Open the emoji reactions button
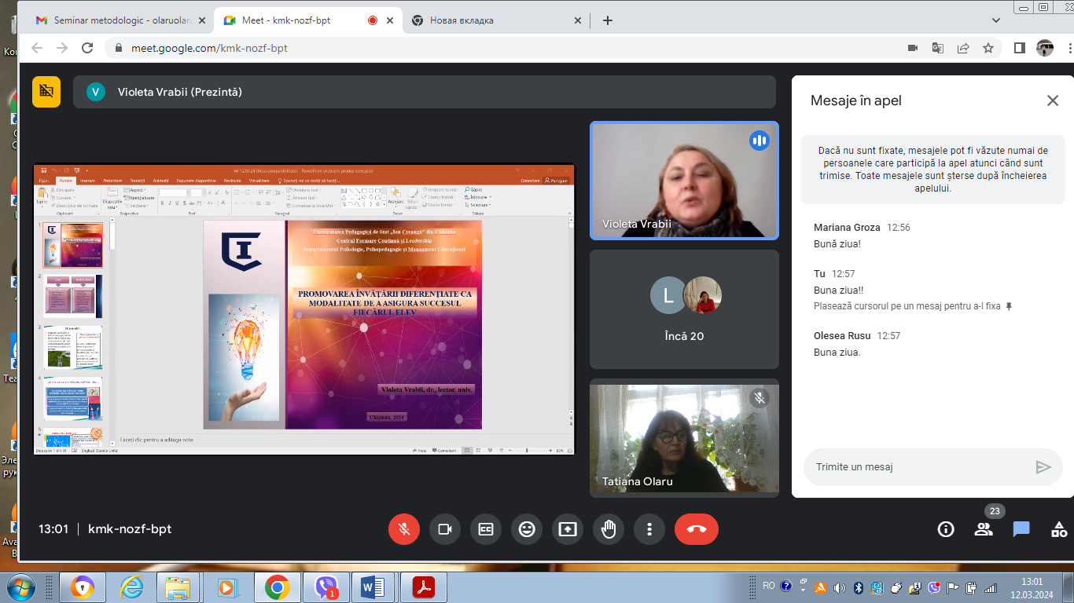The image size is (1074, 603). click(x=527, y=529)
